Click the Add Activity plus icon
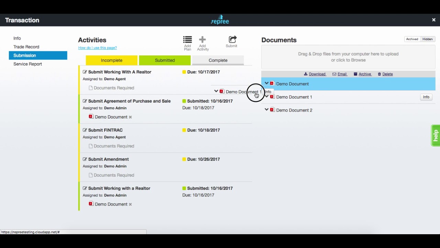The width and height of the screenshot is (440, 248). (202, 40)
